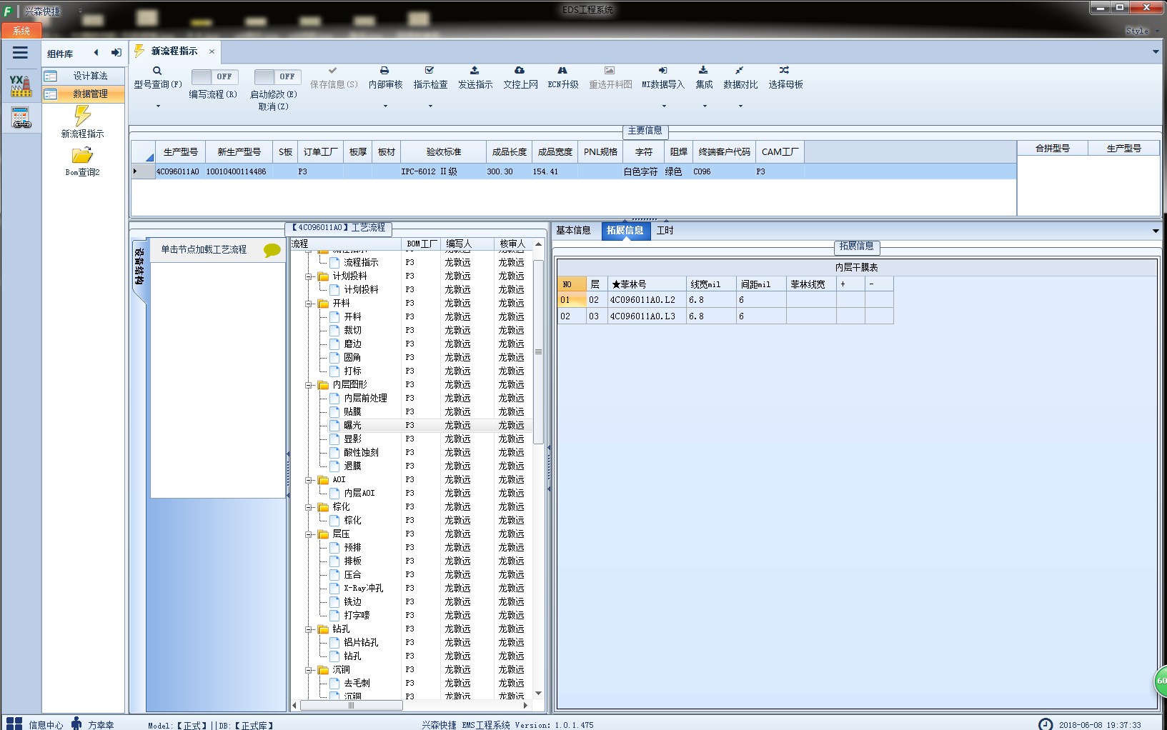1167x730 pixels.
Task: Collapse the 层压 folder in the tree
Action: click(309, 534)
